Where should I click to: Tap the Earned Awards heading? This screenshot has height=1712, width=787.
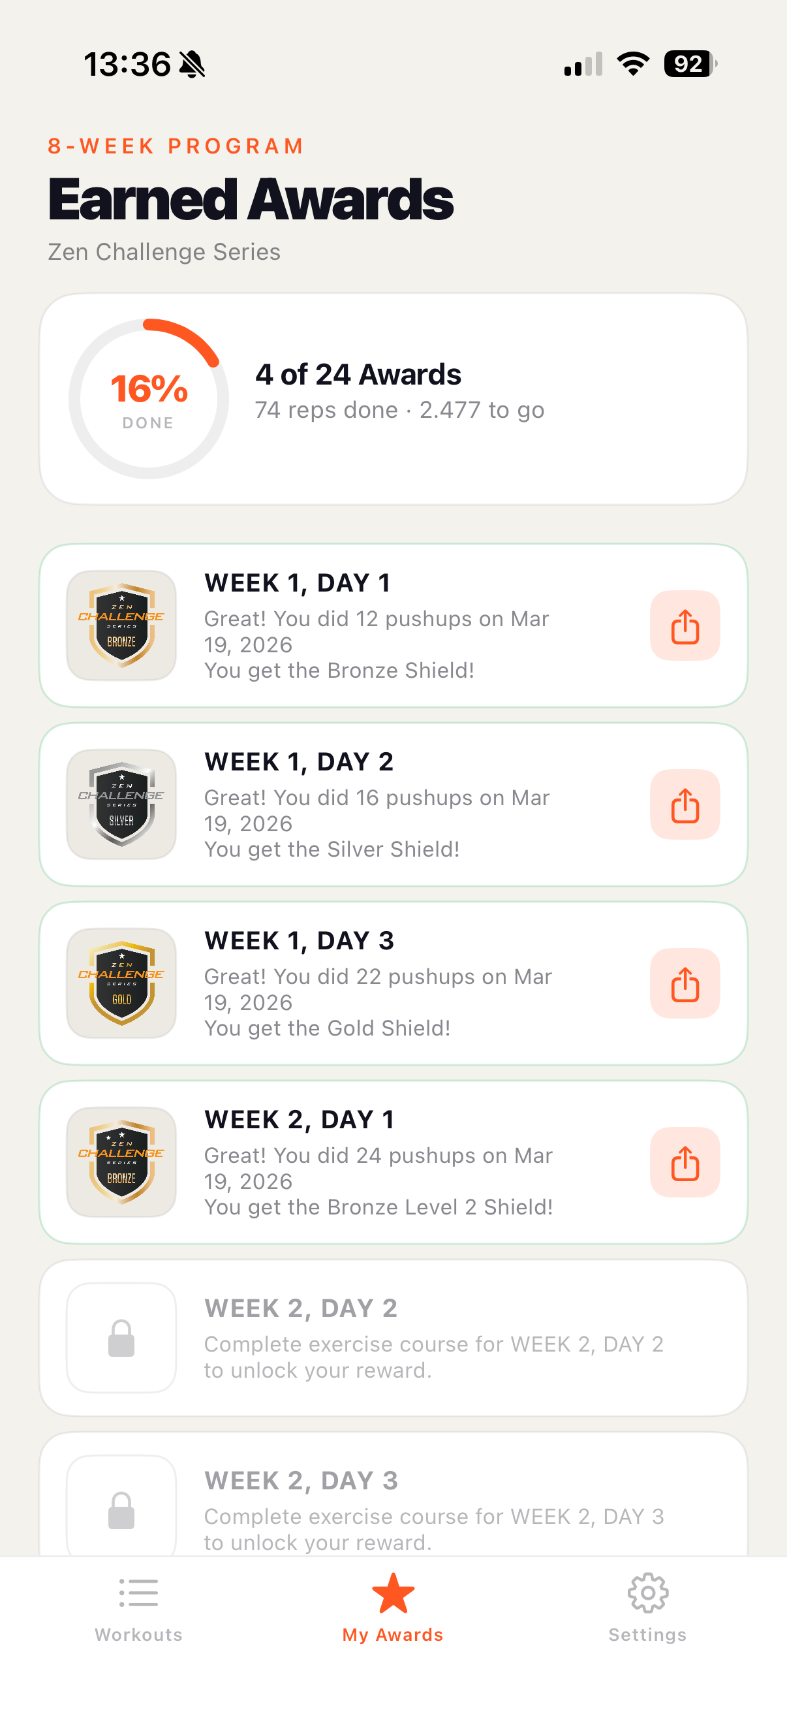tap(251, 199)
